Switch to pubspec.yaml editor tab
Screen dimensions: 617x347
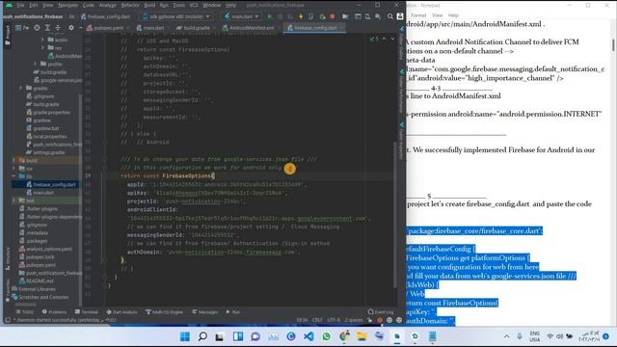coord(105,28)
